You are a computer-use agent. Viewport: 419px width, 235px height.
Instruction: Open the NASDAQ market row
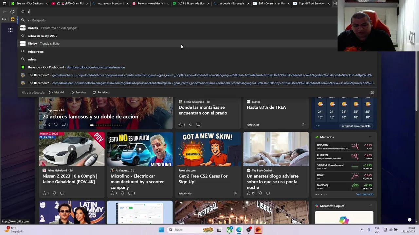344,187
